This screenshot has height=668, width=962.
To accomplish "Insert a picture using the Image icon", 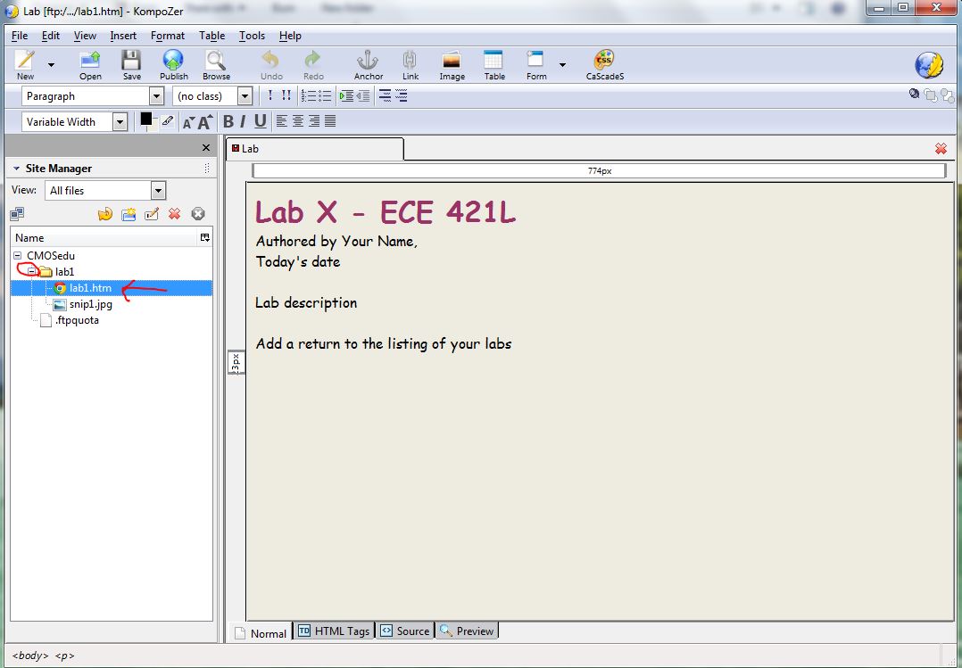I will pos(452,65).
